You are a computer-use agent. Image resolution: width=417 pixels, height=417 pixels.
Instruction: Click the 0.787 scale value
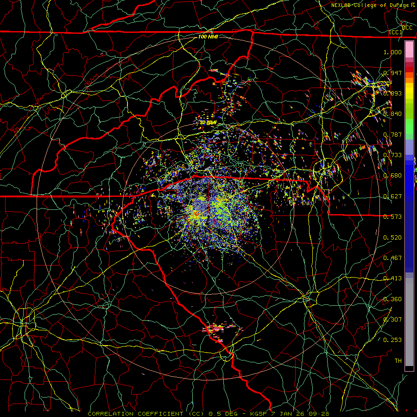tap(392, 134)
